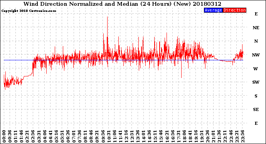Click the 12:51 time axis label
The width and height of the screenshot is (266, 144).
coord(132,136)
